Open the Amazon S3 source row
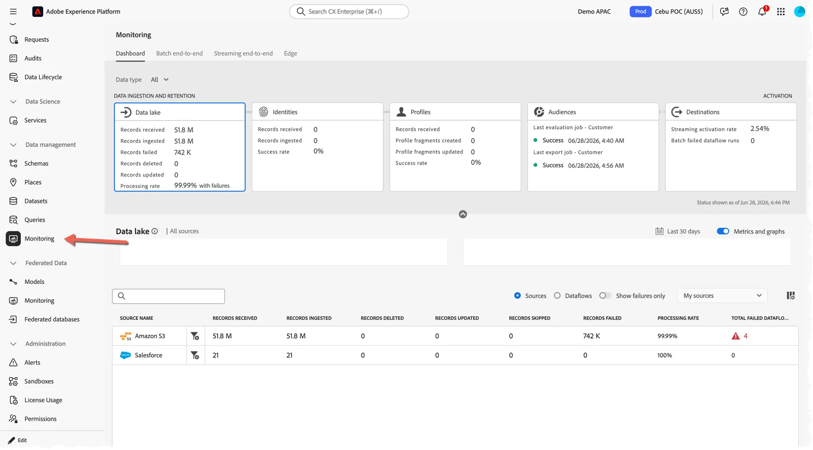The width and height of the screenshot is (813, 450). tap(455, 336)
